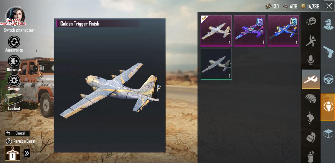Open the Settings gear icon
The height and width of the screenshot is (163, 335).
click(14, 81)
